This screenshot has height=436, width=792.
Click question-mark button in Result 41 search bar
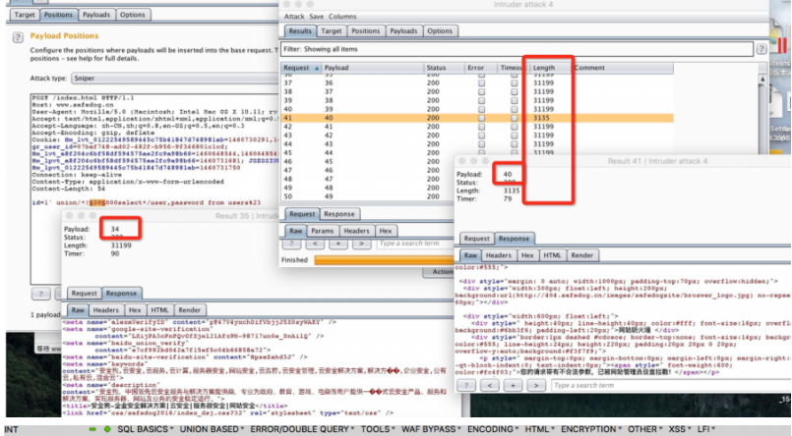(x=466, y=386)
